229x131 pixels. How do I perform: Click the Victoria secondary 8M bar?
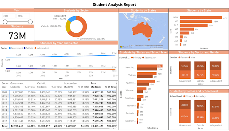point(145,77)
